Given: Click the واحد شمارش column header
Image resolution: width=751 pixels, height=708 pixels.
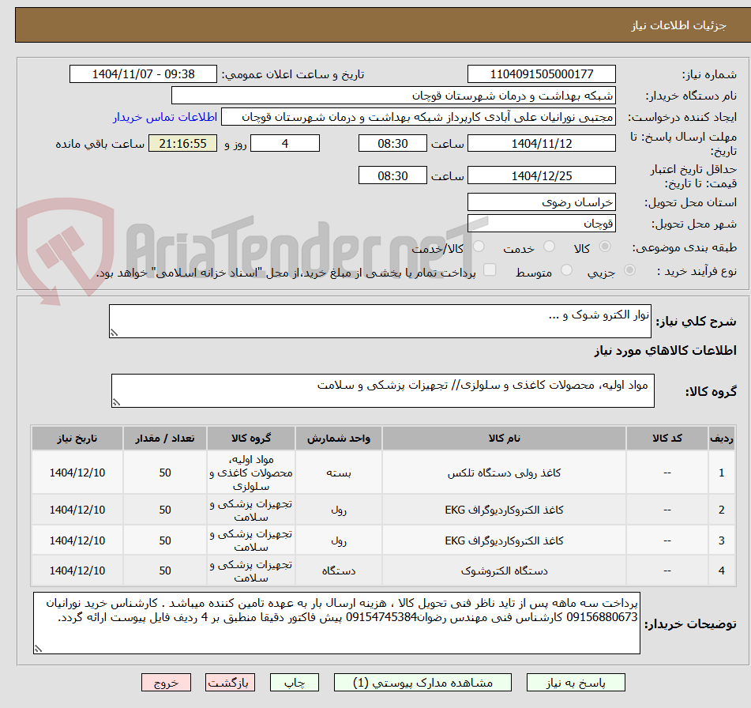Looking at the screenshot, I should click(x=339, y=438).
